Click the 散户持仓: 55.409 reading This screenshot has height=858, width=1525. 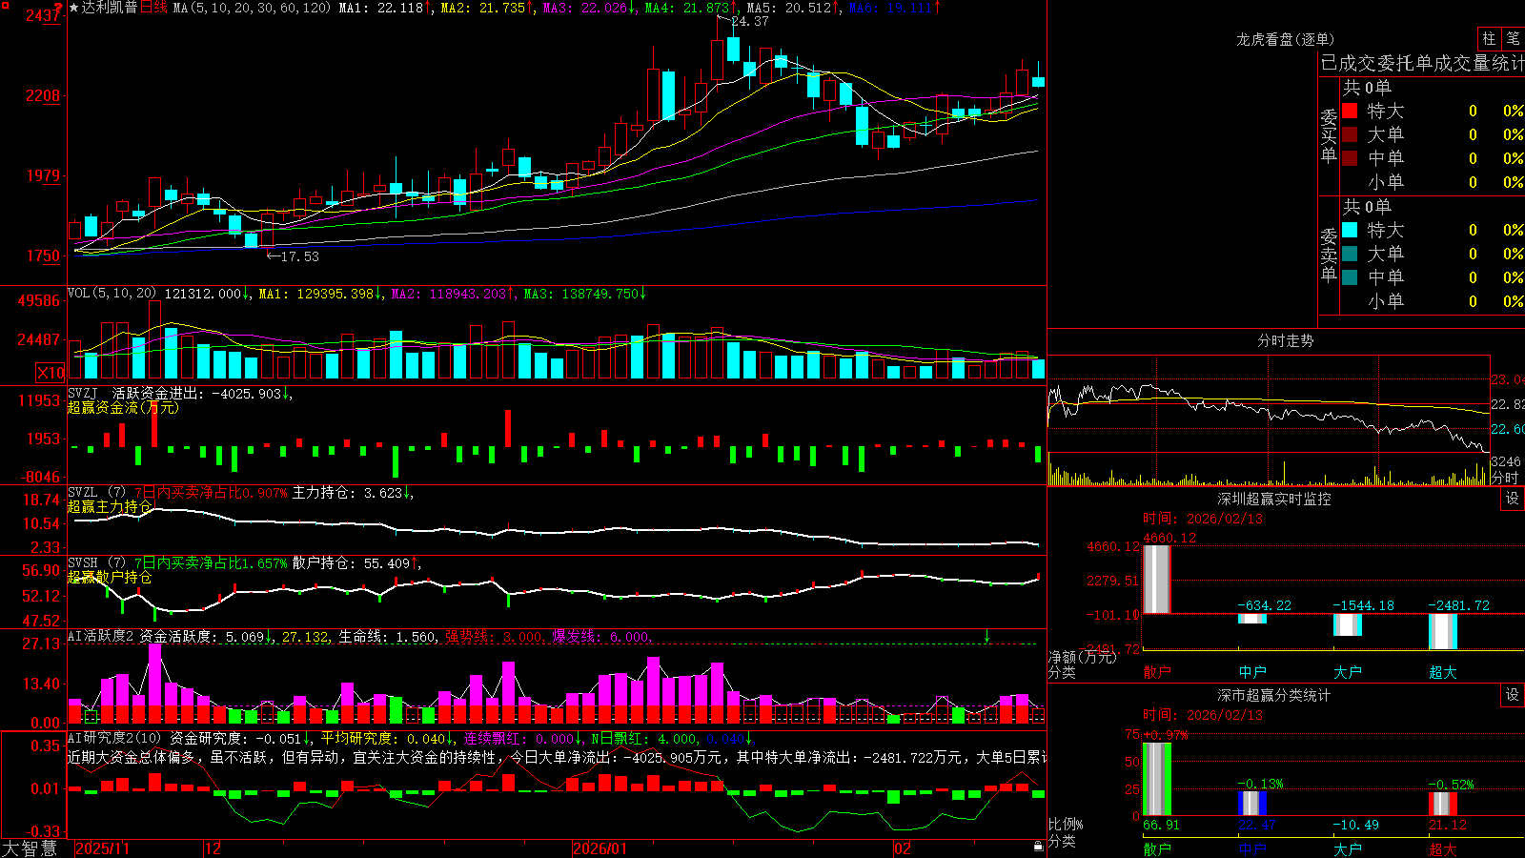click(x=353, y=563)
